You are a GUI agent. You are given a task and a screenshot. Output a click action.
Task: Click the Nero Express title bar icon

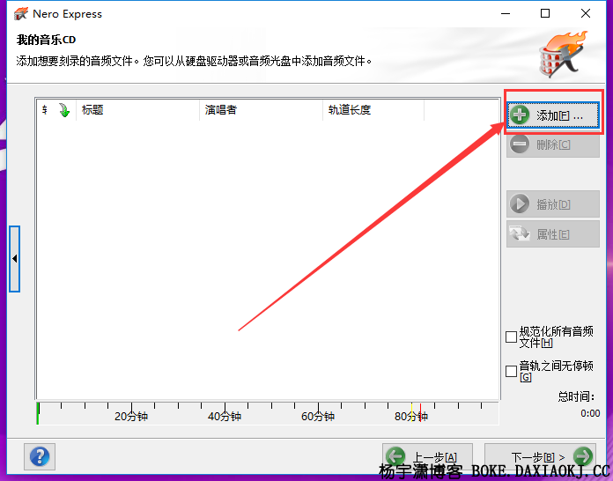(x=21, y=14)
